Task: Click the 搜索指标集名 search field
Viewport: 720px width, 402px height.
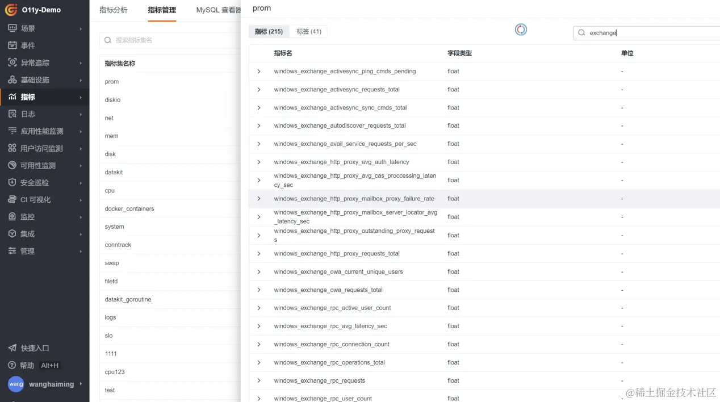Action: (x=170, y=40)
